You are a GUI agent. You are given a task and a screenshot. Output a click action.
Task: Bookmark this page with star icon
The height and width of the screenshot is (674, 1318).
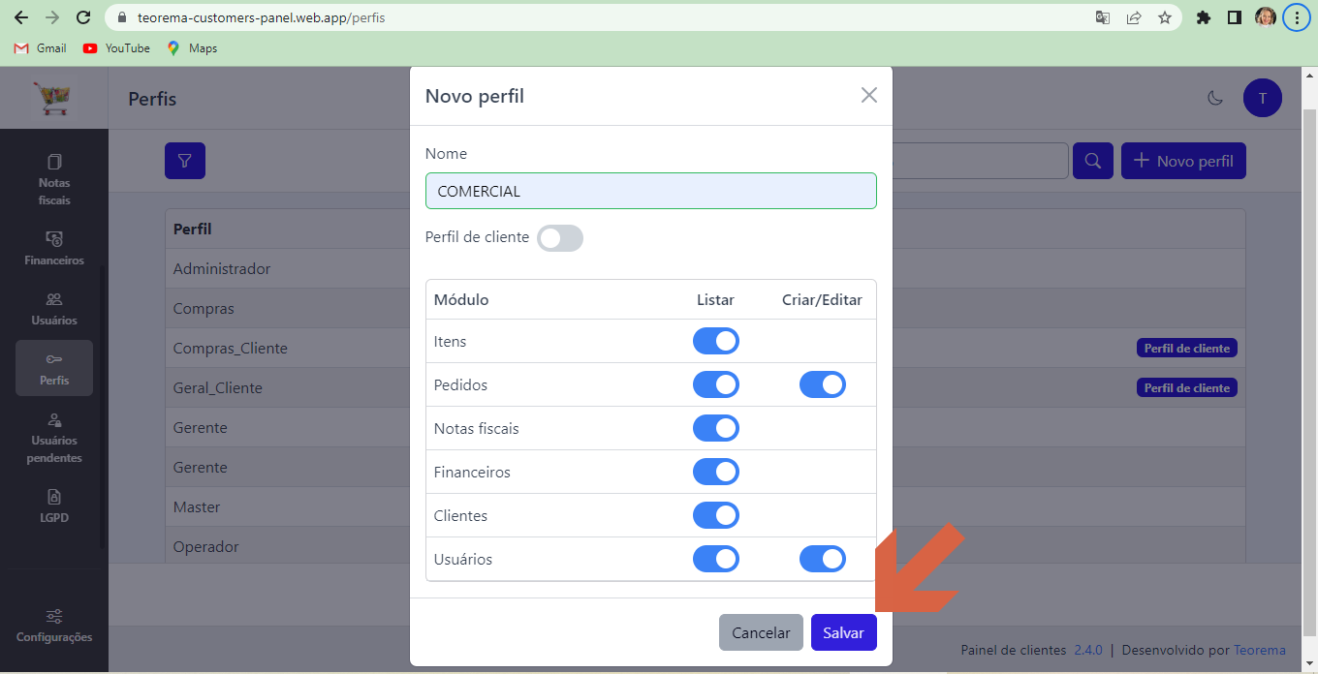1165,17
